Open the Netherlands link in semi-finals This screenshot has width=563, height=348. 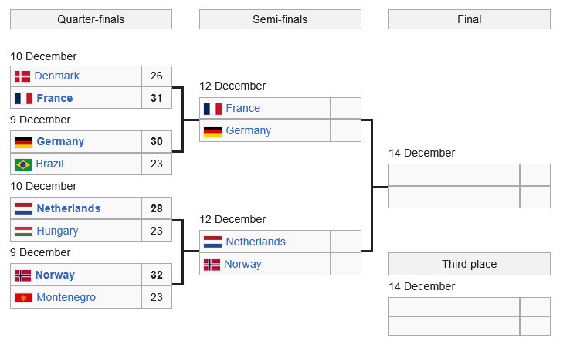click(255, 242)
